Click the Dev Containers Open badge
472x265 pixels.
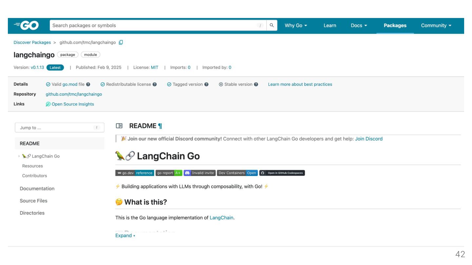pos(237,173)
